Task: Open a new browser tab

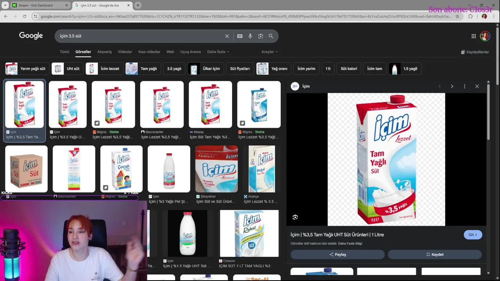Action: [137, 5]
